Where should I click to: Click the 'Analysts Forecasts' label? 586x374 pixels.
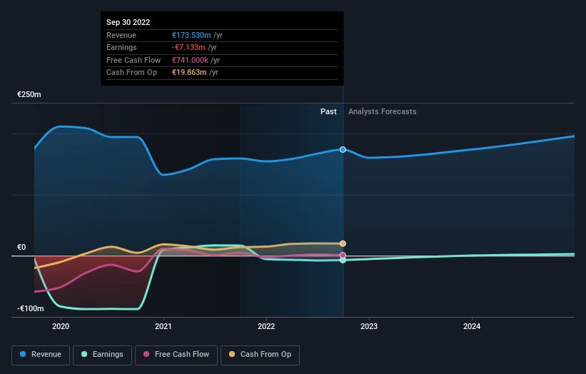383,112
